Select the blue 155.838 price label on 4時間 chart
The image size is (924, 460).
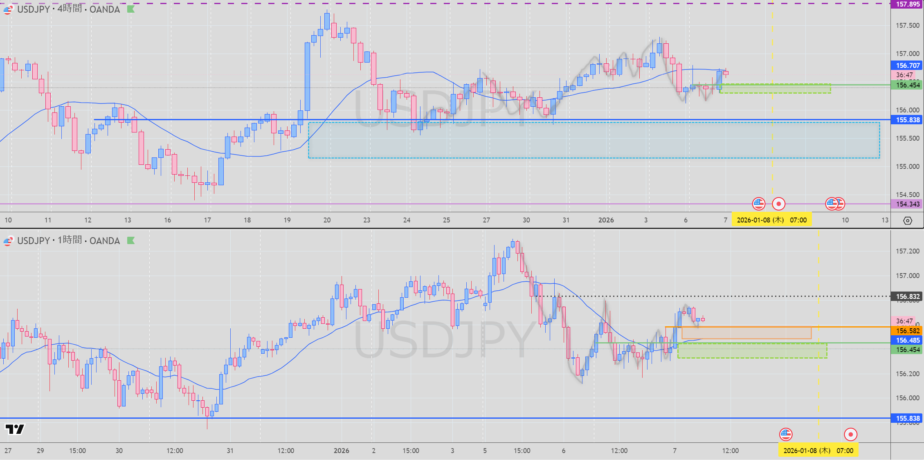point(907,120)
